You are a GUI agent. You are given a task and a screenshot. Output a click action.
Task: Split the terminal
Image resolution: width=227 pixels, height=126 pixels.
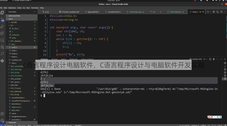(210, 59)
